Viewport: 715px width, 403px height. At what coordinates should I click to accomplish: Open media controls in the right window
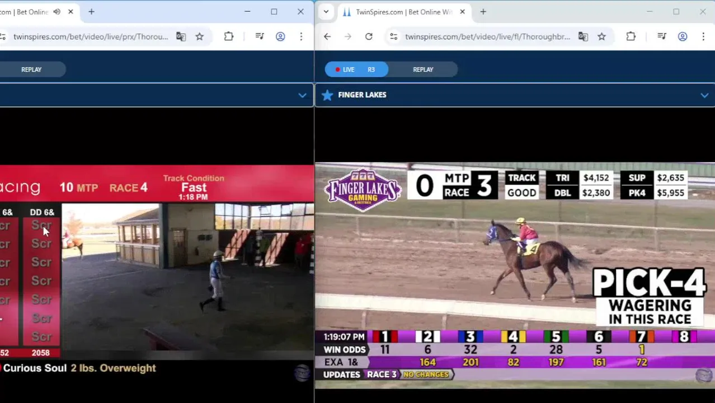tap(662, 36)
